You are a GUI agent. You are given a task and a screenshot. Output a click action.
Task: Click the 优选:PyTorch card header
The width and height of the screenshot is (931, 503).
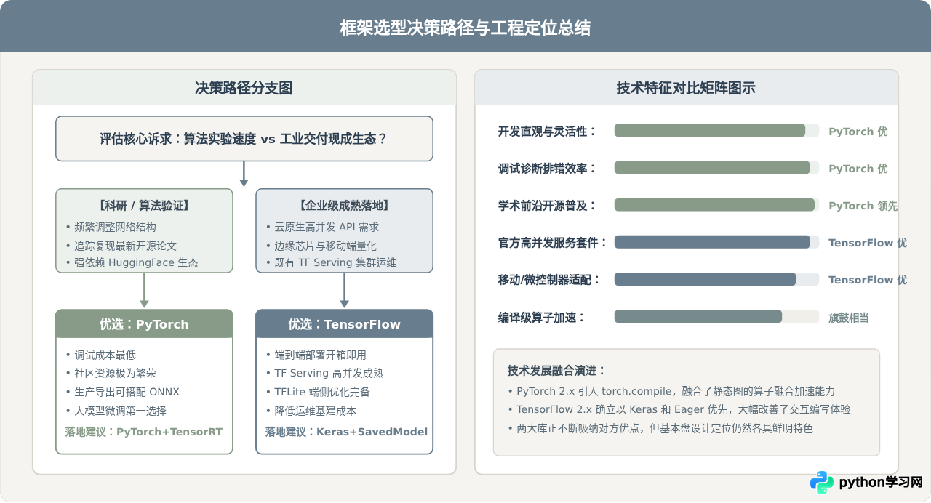tap(145, 324)
